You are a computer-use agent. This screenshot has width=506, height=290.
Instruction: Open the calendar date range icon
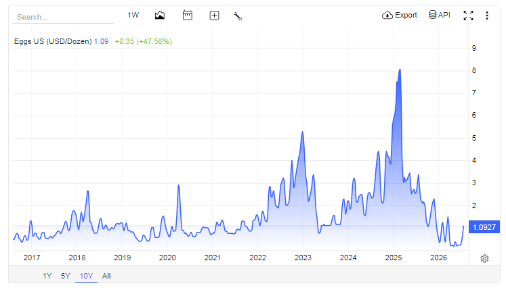coord(188,15)
